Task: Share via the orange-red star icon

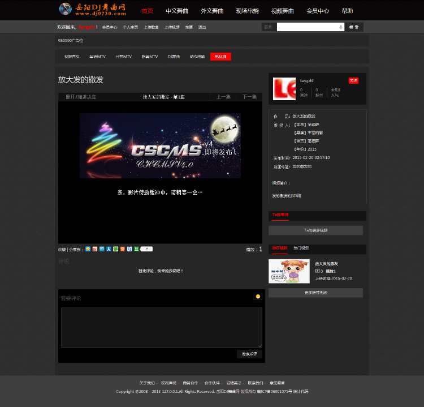Action: point(123,249)
